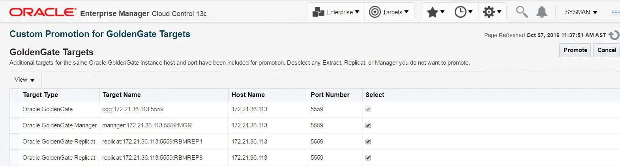Click the search magnifier icon

(522, 12)
